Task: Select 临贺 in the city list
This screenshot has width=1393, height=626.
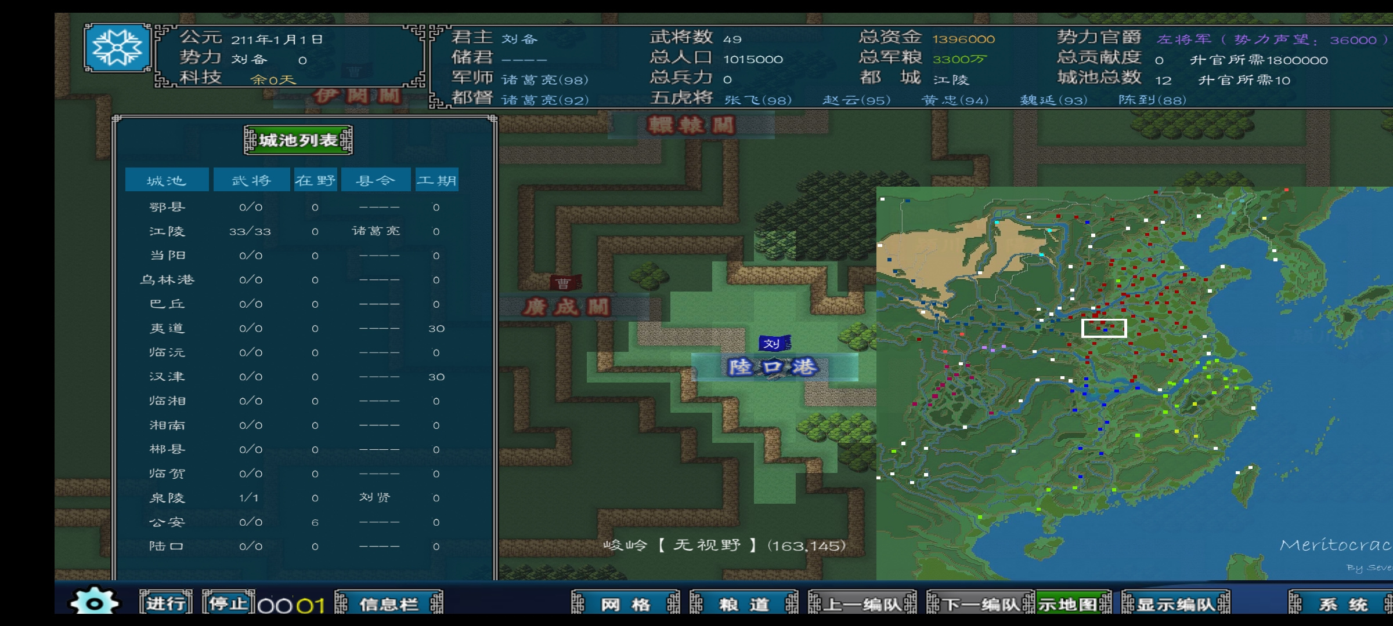Action: (167, 473)
